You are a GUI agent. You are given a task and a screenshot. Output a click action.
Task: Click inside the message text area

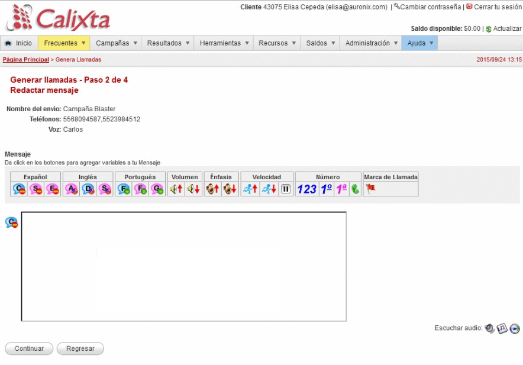(x=183, y=266)
